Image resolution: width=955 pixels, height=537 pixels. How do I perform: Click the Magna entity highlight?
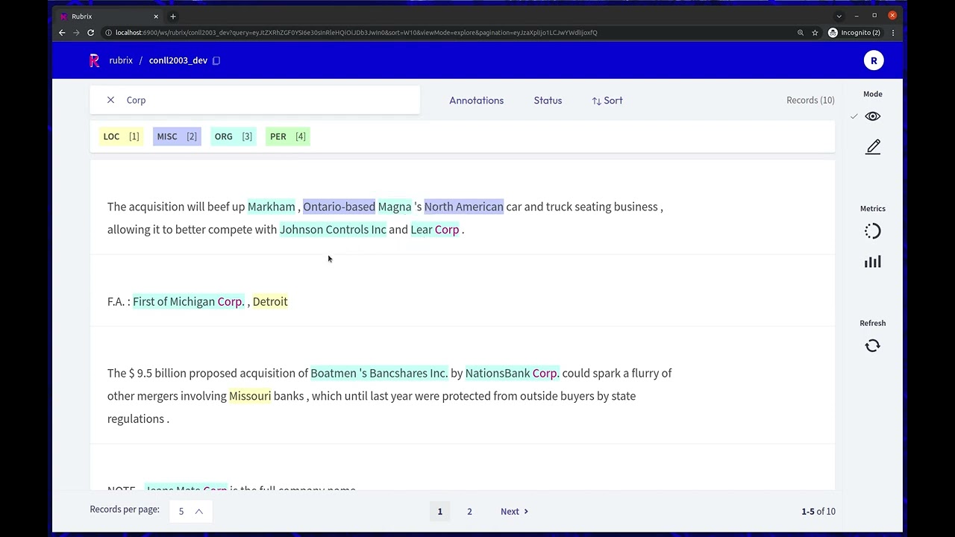tap(395, 207)
